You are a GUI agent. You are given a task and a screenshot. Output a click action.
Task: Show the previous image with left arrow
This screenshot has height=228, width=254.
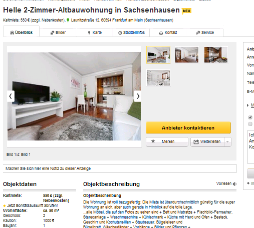click(11, 96)
